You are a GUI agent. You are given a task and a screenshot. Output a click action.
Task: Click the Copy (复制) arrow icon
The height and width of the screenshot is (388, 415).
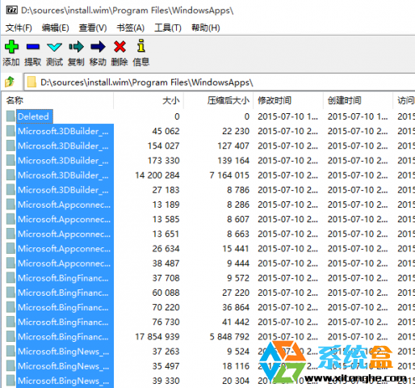point(76,47)
